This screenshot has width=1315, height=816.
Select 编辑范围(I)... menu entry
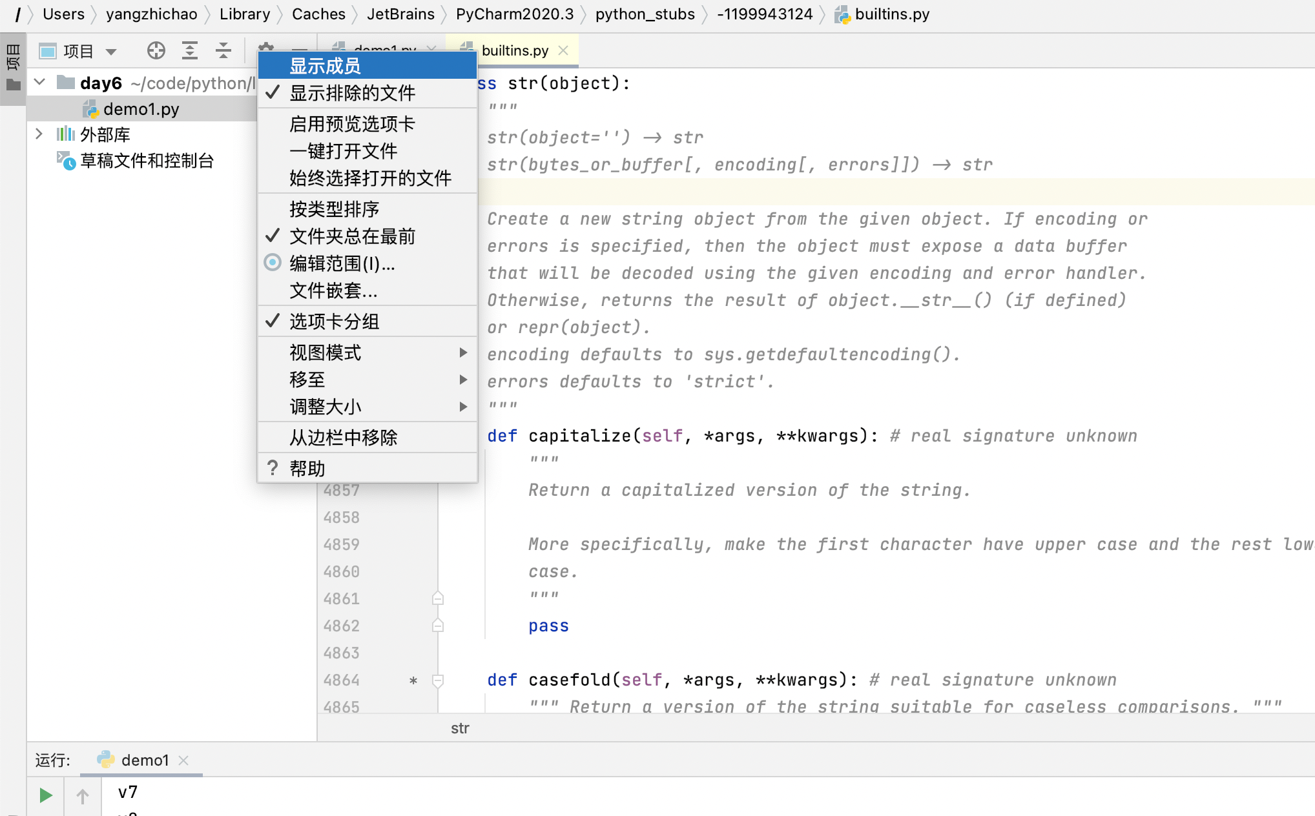(x=368, y=263)
